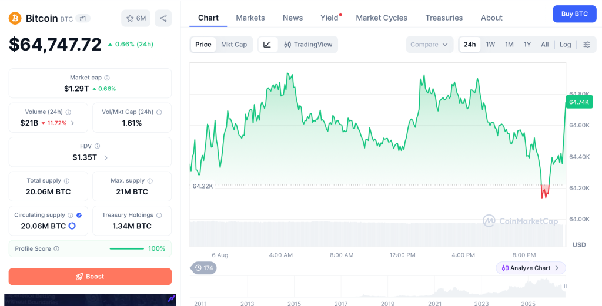Click the FDV info icon
The image size is (602, 306).
(97, 146)
